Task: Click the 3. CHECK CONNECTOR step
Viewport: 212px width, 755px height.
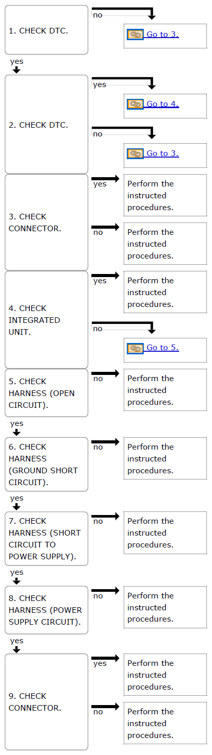Action: 47,222
